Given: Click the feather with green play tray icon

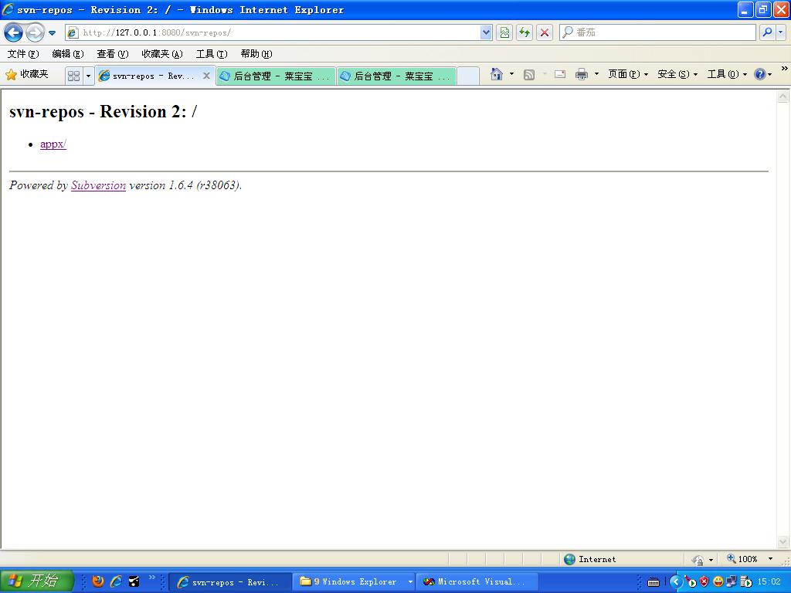Looking at the screenshot, I should pyautogui.click(x=691, y=582).
